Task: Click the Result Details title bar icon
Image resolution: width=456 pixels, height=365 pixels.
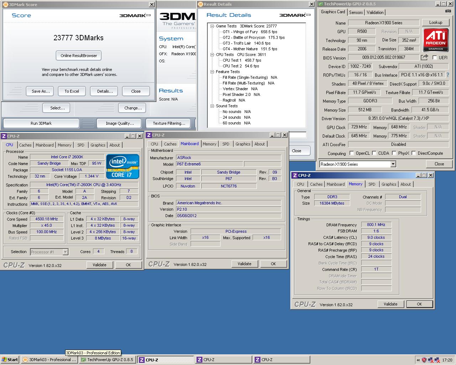Action: pyautogui.click(x=201, y=4)
